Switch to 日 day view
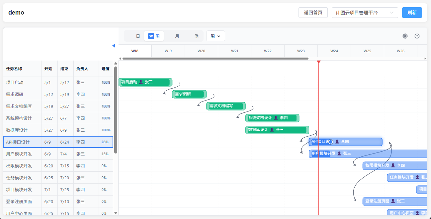The width and height of the screenshot is (431, 219). 138,36
